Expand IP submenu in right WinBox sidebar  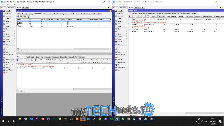point(126,31)
